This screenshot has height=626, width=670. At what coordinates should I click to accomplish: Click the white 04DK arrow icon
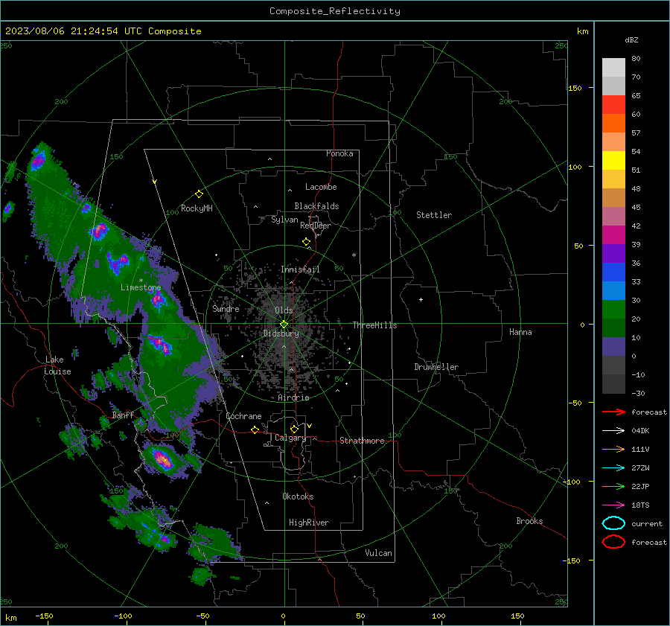(x=613, y=431)
